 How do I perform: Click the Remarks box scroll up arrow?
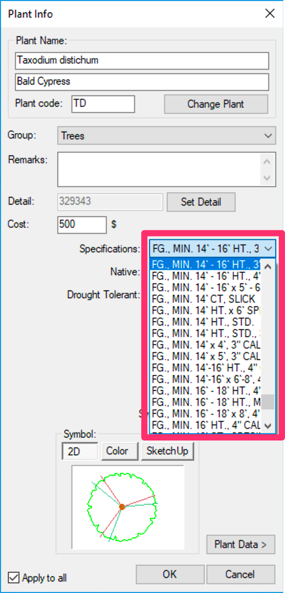pos(266,161)
